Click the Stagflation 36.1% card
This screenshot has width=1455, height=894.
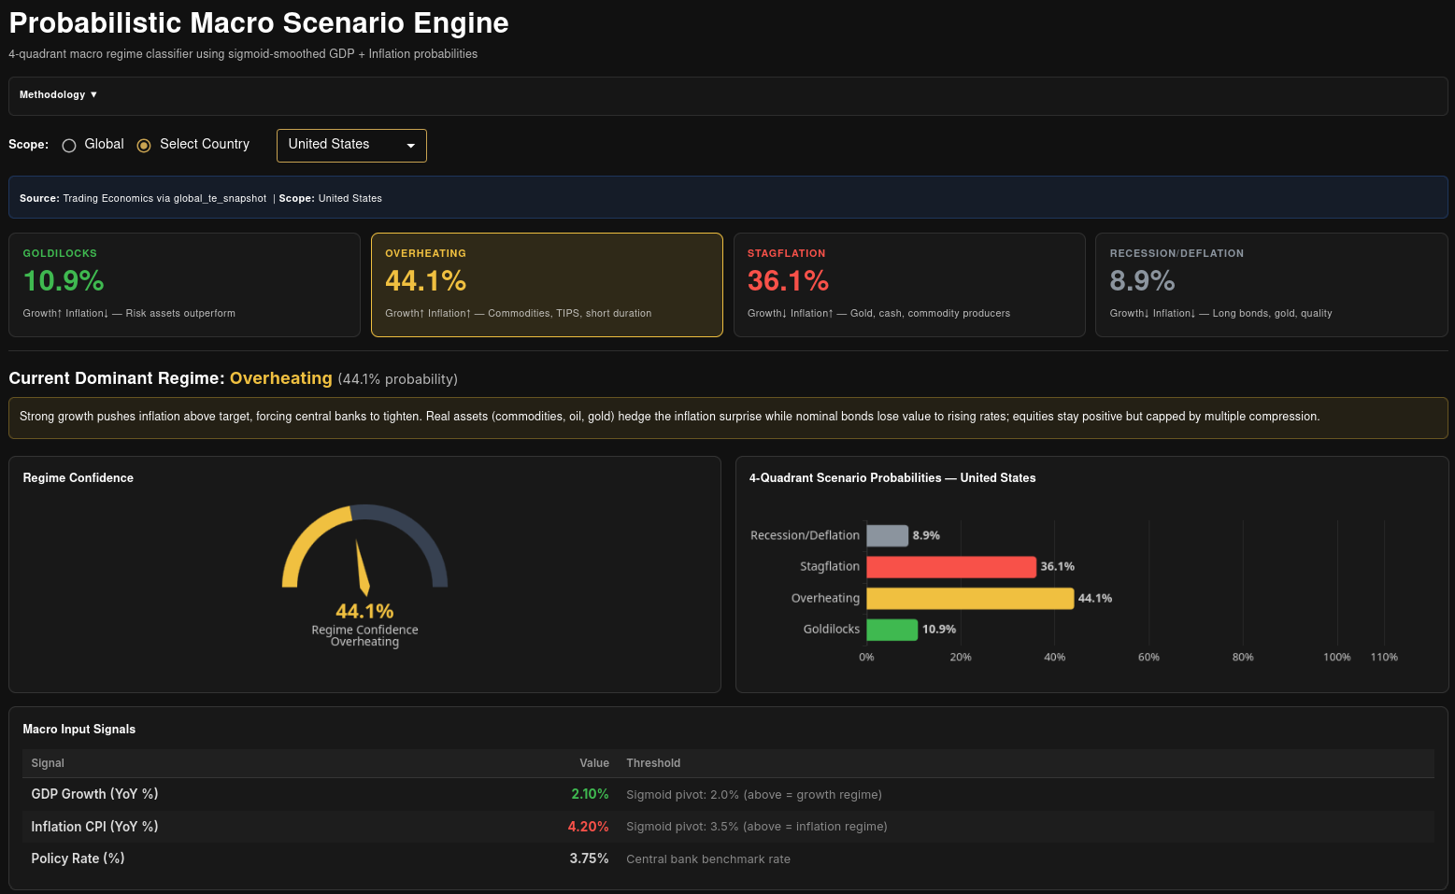tap(909, 285)
